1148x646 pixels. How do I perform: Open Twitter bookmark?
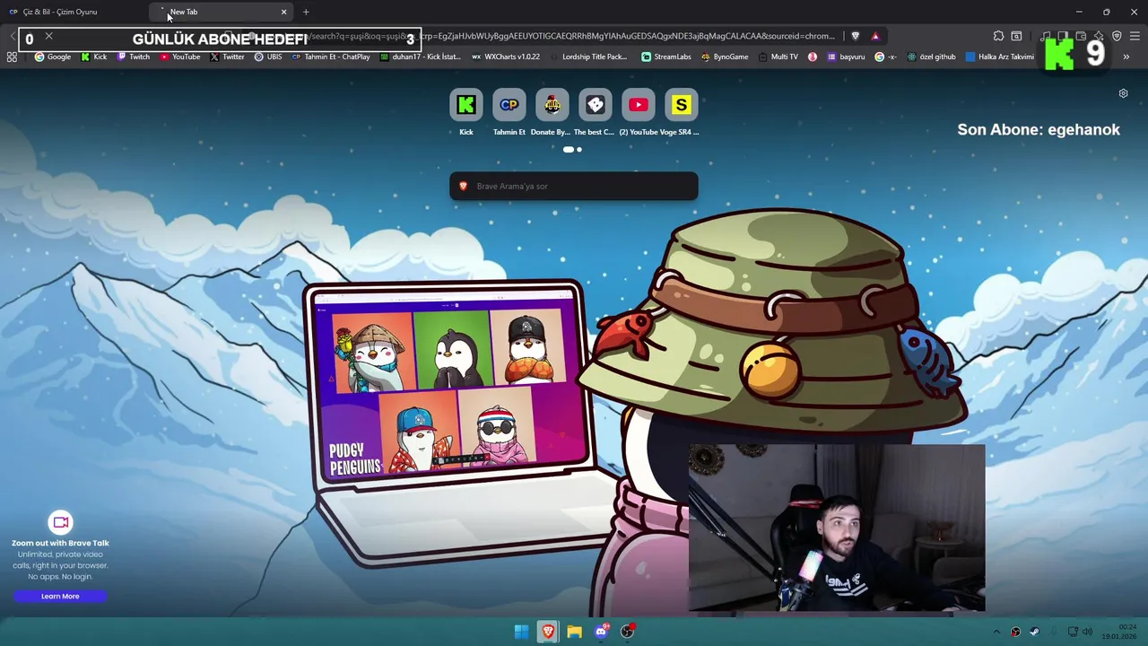[x=228, y=57]
